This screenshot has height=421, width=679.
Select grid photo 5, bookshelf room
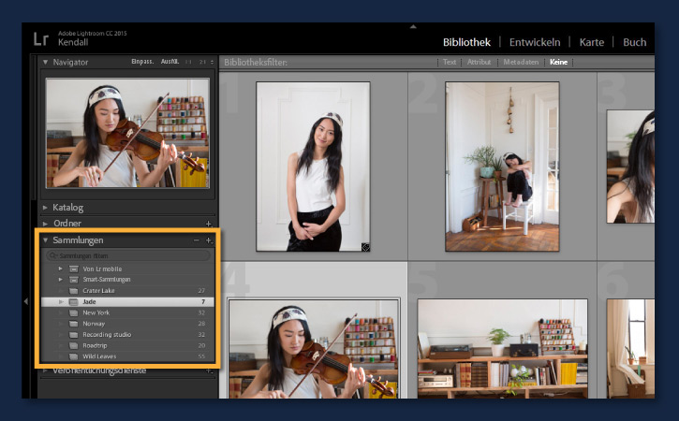[503, 349]
